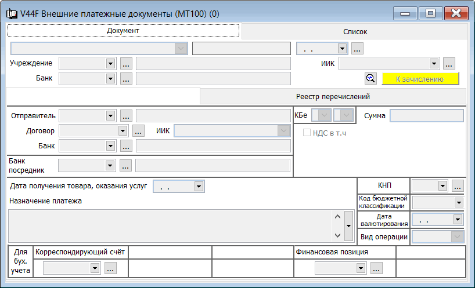Open ИИК account lookup ellipsis button at top right

449,64
